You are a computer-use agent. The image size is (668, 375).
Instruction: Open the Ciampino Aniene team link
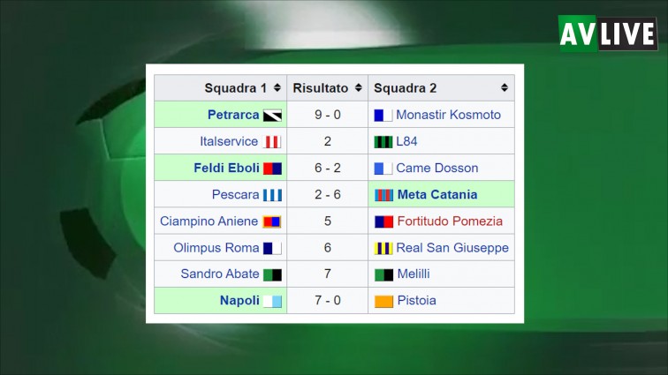click(209, 221)
